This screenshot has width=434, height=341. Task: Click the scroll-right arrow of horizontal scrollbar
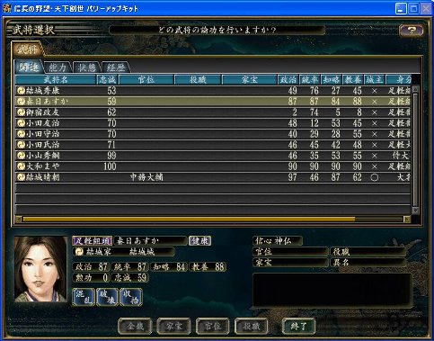pos(407,220)
